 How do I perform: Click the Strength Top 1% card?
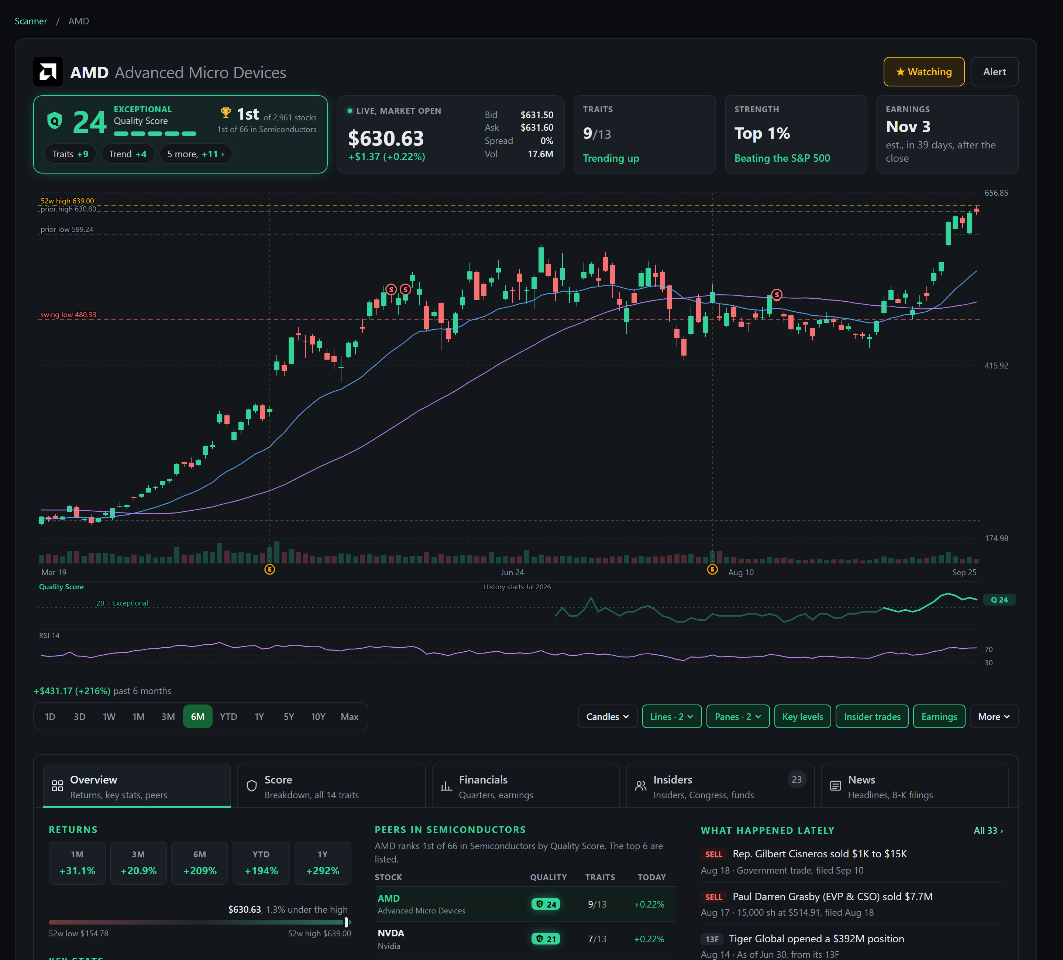796,134
